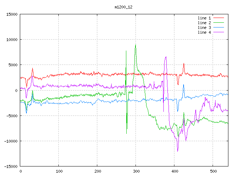235x176 pixels.
Task: Select the 'line 1' legend label
Action: (x=205, y=18)
